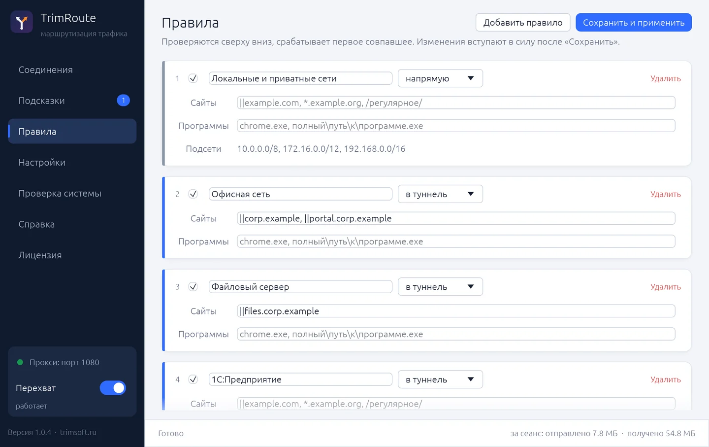
Task: Focus Программы field of Локальные и приватные сети
Action: 456,126
